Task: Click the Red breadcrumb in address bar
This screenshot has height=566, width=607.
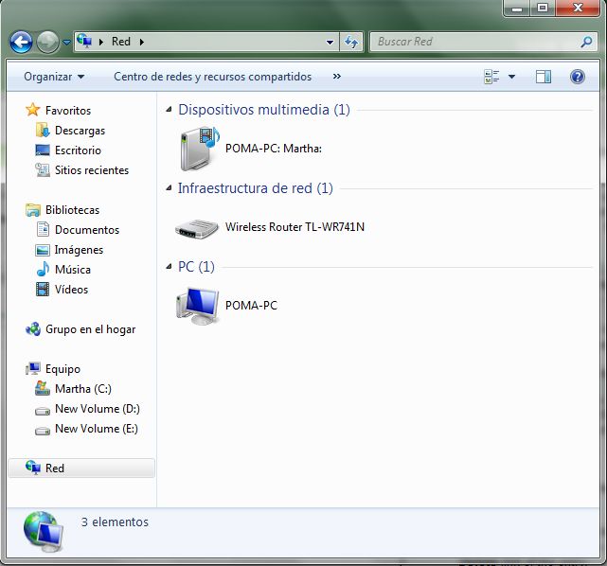Action: pos(121,42)
